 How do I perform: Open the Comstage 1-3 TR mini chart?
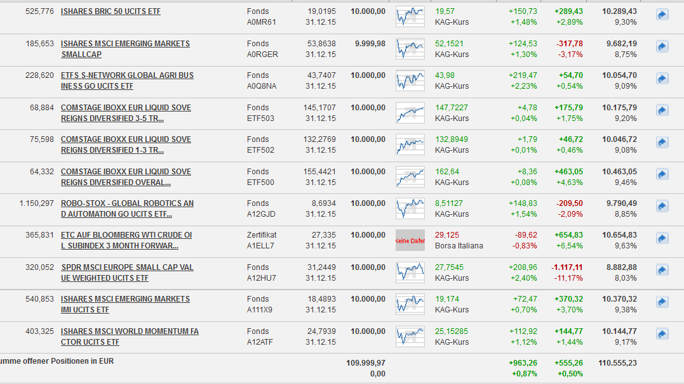[410, 144]
